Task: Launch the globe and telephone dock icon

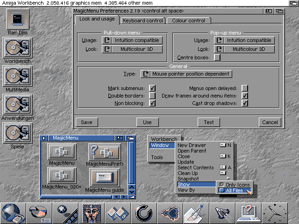Action: point(13,213)
